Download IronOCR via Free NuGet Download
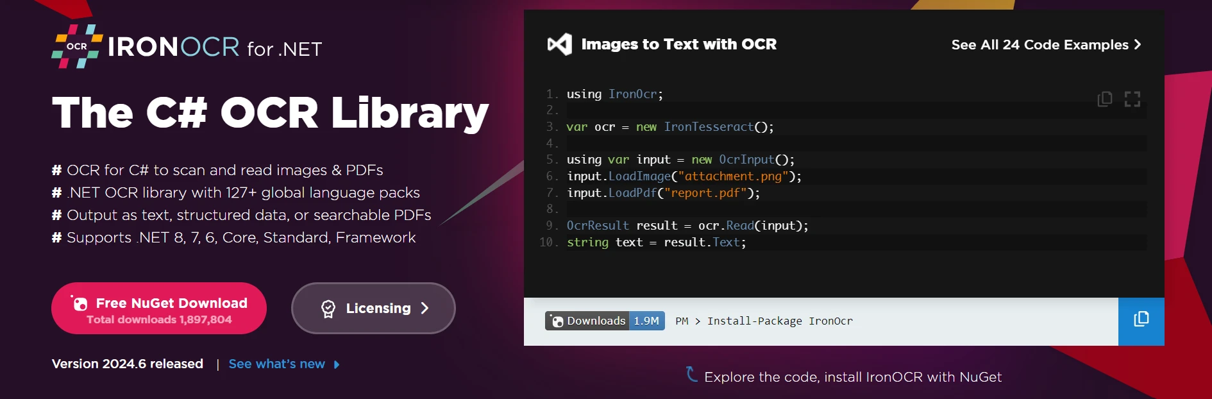The image size is (1212, 399). [159, 309]
